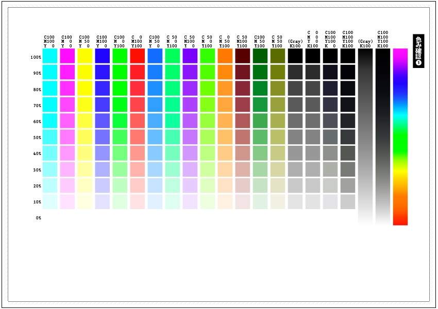The width and height of the screenshot is (438, 309).
Task: Choose the 100% olive swatch
Action: 278,56
